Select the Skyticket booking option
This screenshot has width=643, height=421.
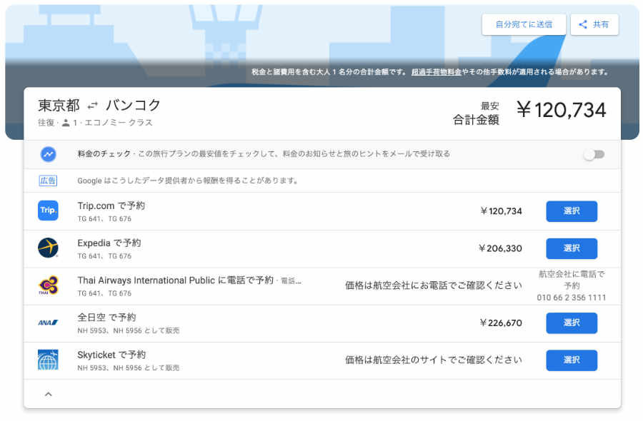click(x=572, y=360)
